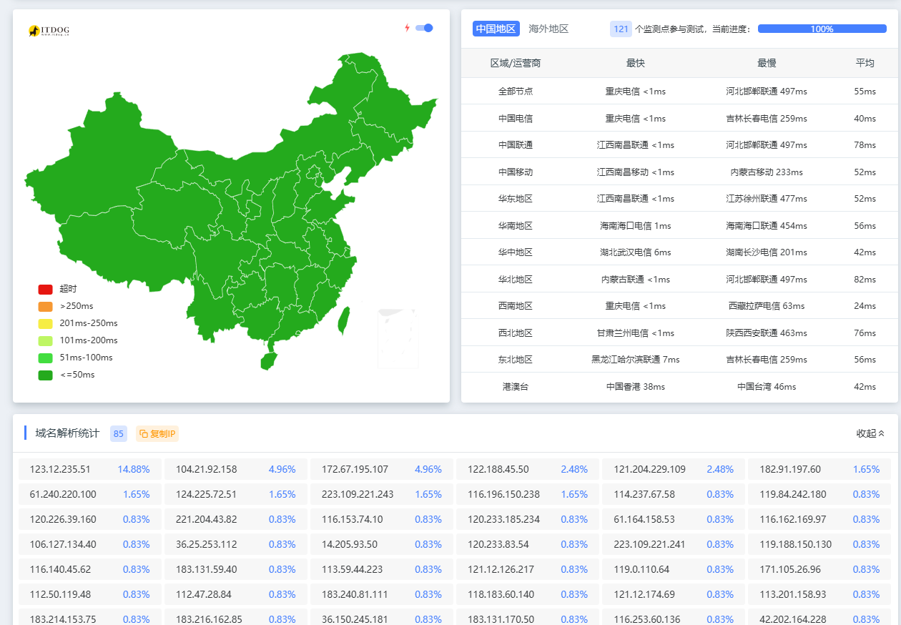The image size is (901, 625).
Task: Switch to the 中国地区 tab
Action: (496, 29)
